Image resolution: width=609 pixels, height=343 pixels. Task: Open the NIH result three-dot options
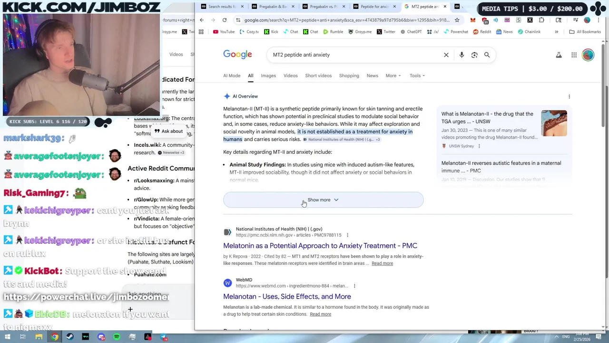347,235
